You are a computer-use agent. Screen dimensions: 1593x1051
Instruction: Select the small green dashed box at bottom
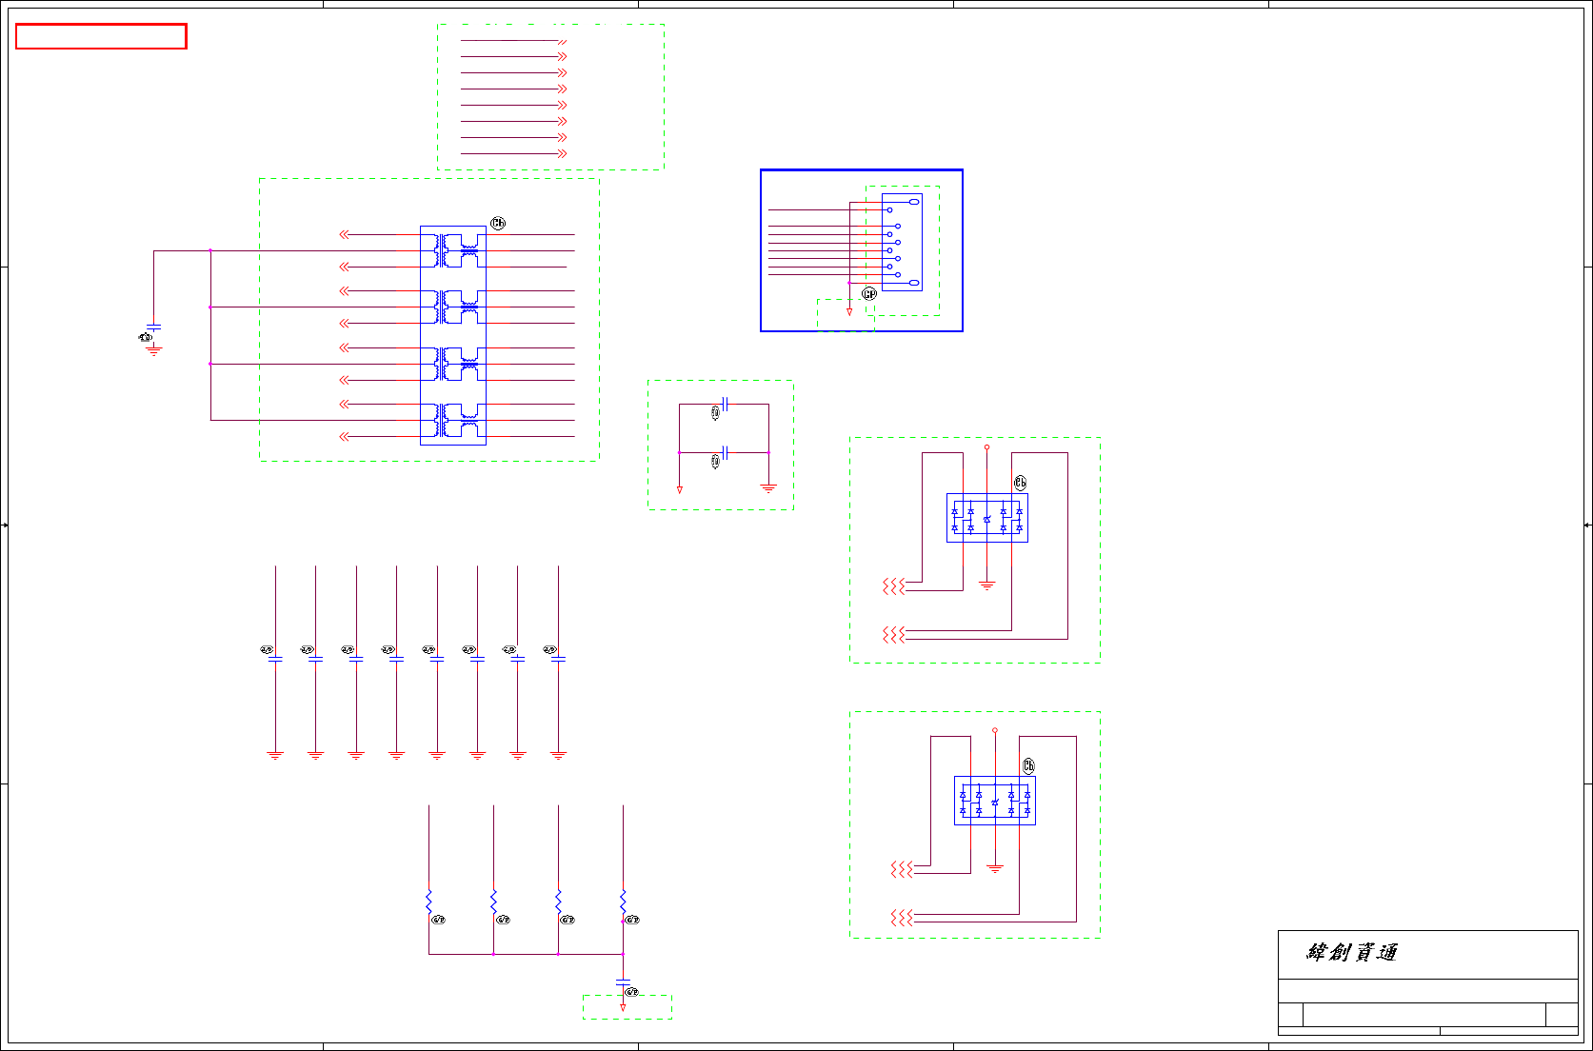pyautogui.click(x=627, y=1007)
